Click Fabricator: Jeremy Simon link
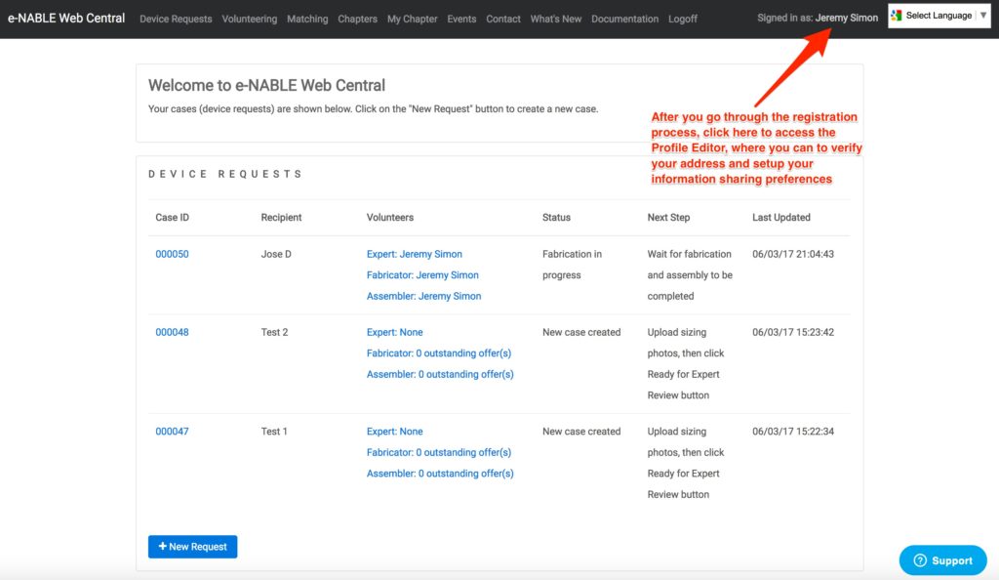999x580 pixels. [x=422, y=274]
